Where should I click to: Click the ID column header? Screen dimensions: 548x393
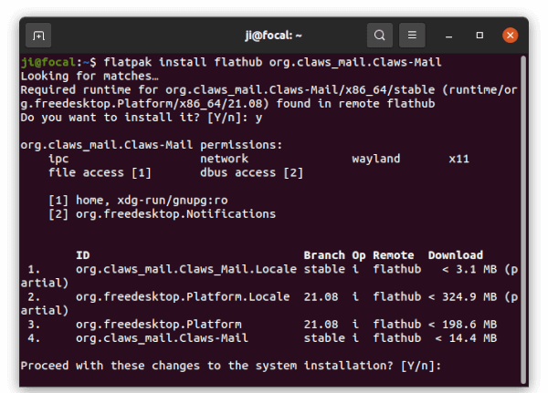pos(83,255)
